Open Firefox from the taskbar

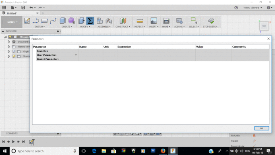[163, 151]
